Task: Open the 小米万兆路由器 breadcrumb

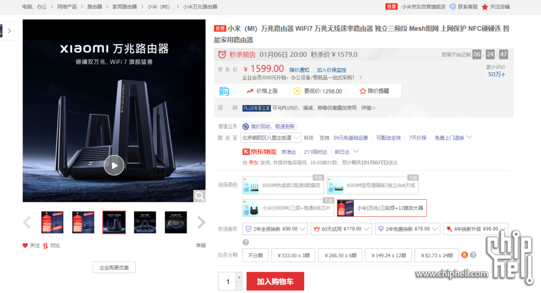Action: pyautogui.click(x=200, y=7)
